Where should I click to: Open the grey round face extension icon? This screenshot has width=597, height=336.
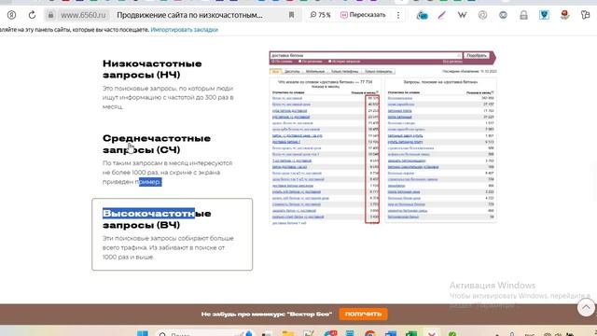coord(503,15)
